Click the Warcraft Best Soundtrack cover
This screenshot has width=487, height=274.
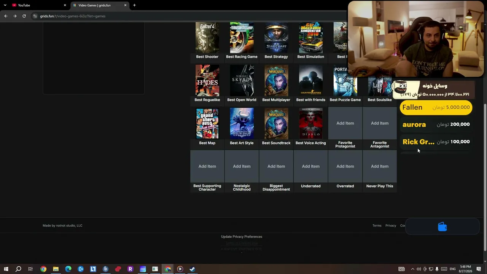[276, 123]
